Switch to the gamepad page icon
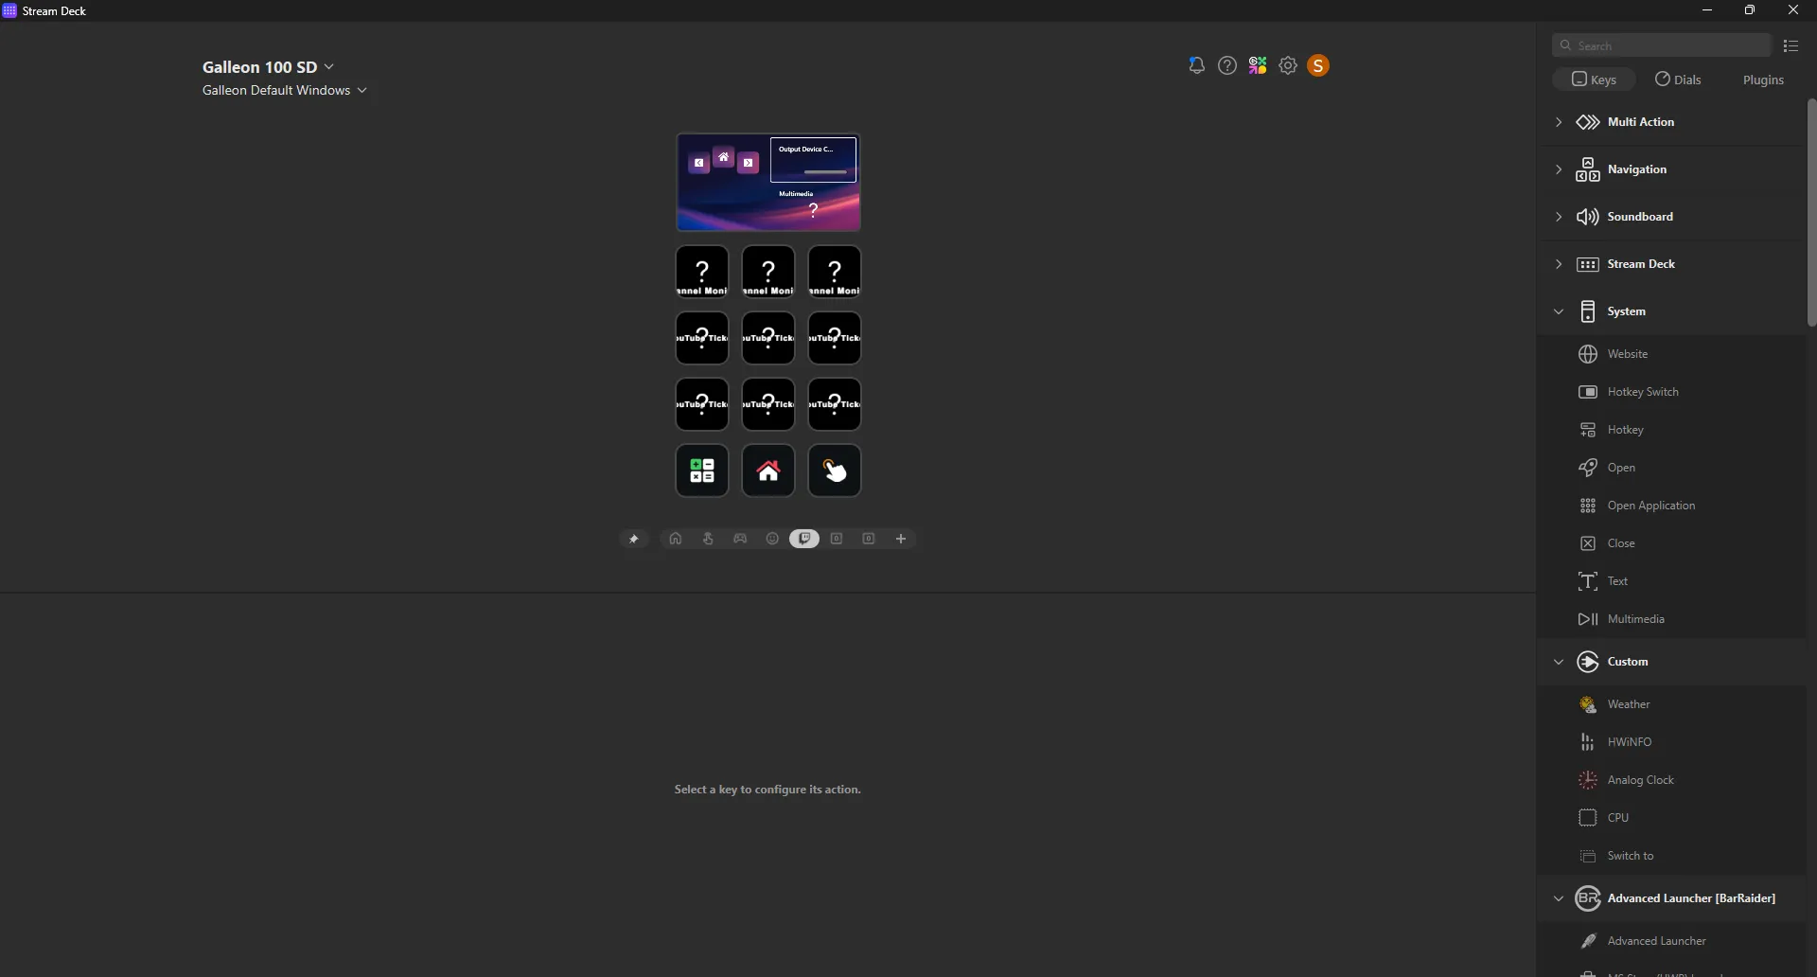 740,539
